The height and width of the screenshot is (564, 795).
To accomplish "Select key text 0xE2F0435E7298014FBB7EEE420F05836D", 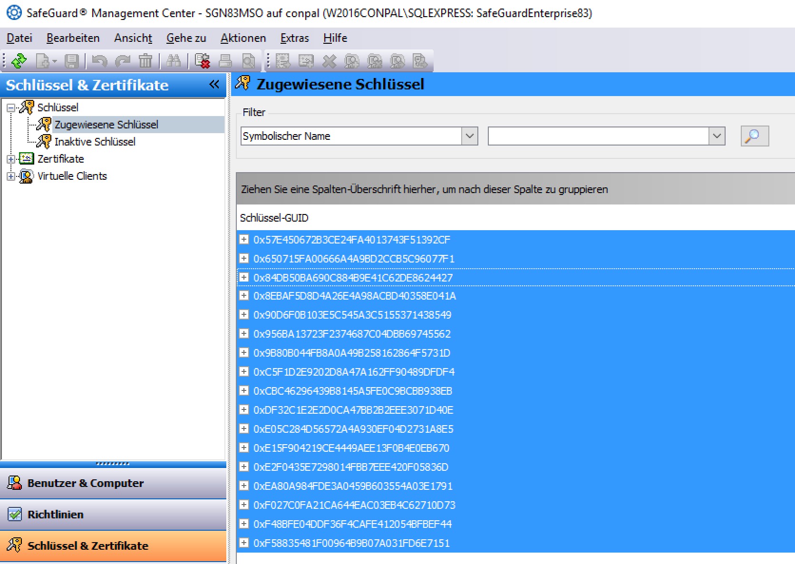I will [351, 467].
